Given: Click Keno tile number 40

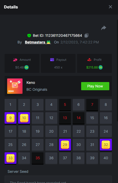Looking at the screenshot, I should pos(106,158).
